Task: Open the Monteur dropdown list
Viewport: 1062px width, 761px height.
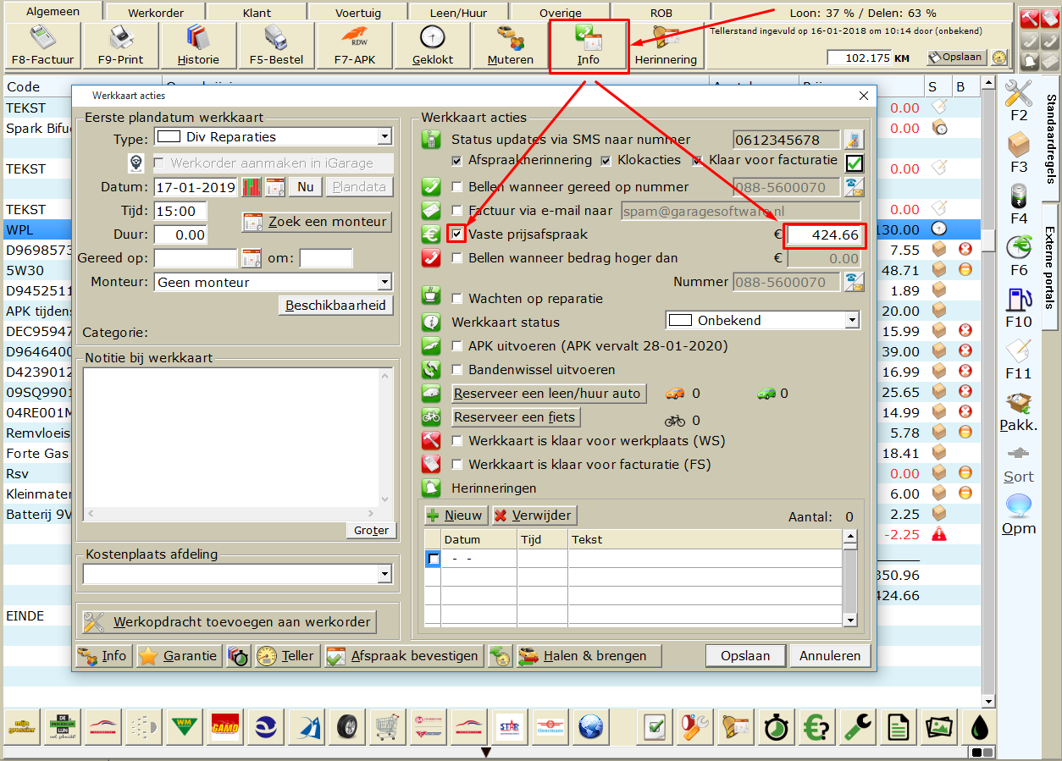Action: 384,282
